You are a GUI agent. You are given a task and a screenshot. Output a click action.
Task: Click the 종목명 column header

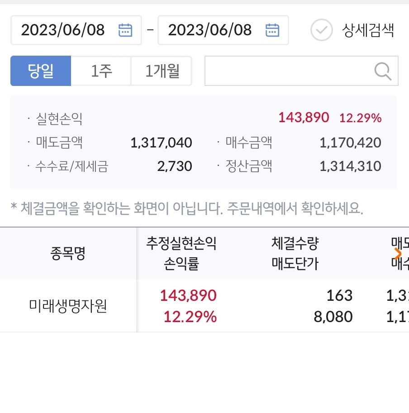tap(68, 254)
